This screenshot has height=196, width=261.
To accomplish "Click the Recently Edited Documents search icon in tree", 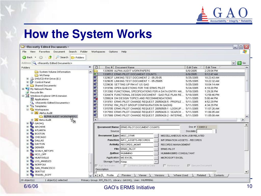I will tap(32, 103).
